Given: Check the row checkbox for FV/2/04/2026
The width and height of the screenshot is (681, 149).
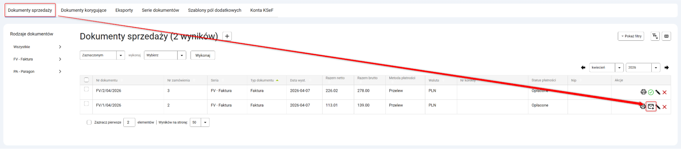Looking at the screenshot, I should (87, 89).
